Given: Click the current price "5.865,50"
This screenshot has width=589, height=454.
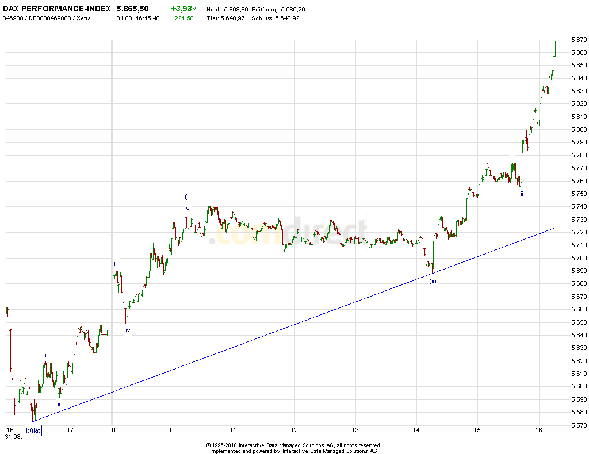Looking at the screenshot, I should 131,9.
